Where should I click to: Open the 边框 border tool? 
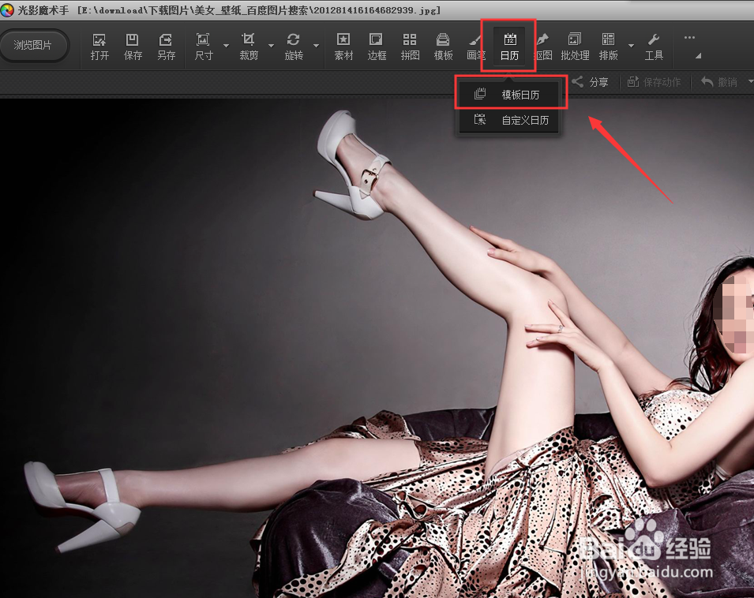coord(377,47)
